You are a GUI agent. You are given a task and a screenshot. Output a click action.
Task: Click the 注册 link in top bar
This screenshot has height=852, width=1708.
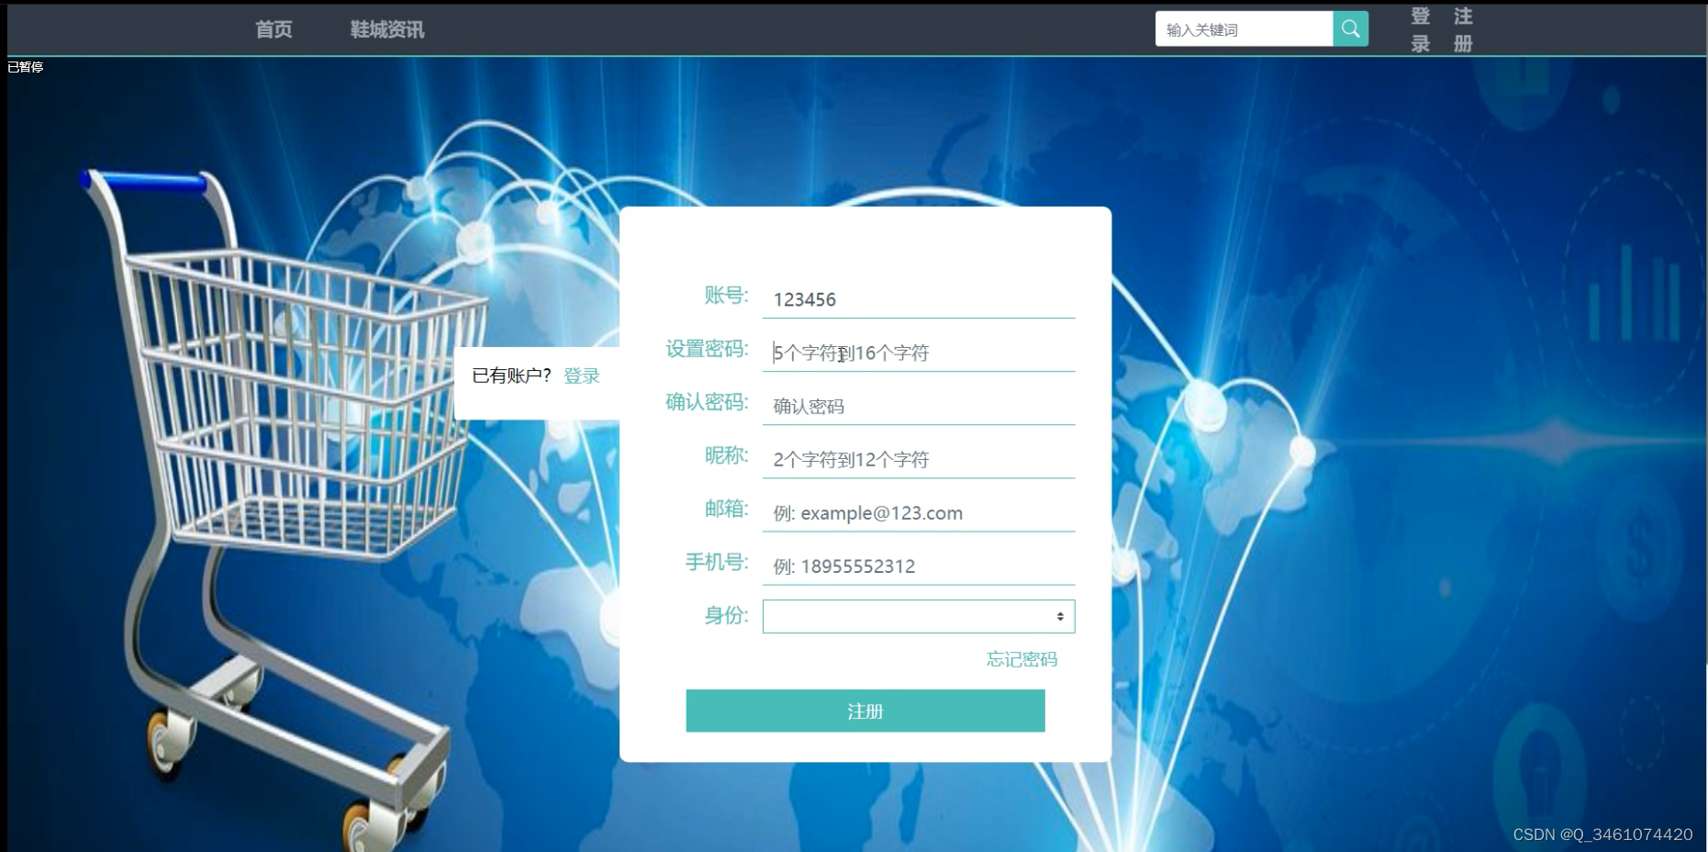[x=1463, y=29]
